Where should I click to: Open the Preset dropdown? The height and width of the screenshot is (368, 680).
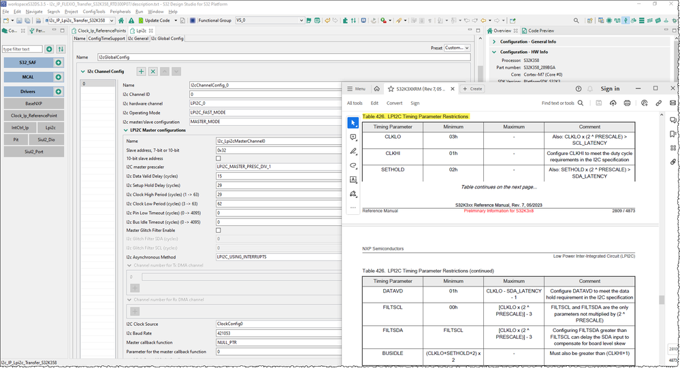457,48
